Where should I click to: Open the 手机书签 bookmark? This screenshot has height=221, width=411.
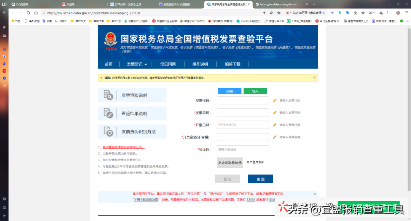point(32,21)
